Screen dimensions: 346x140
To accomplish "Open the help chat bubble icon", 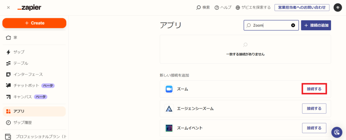I will 337,132.
